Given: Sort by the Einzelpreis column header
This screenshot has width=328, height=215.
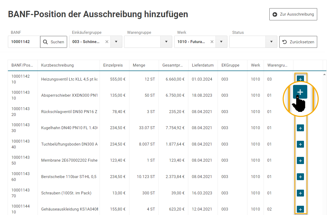Looking at the screenshot, I should click(113, 65).
